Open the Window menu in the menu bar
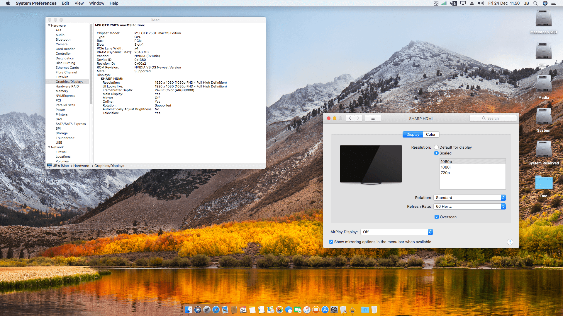This screenshot has width=563, height=316. click(96, 3)
